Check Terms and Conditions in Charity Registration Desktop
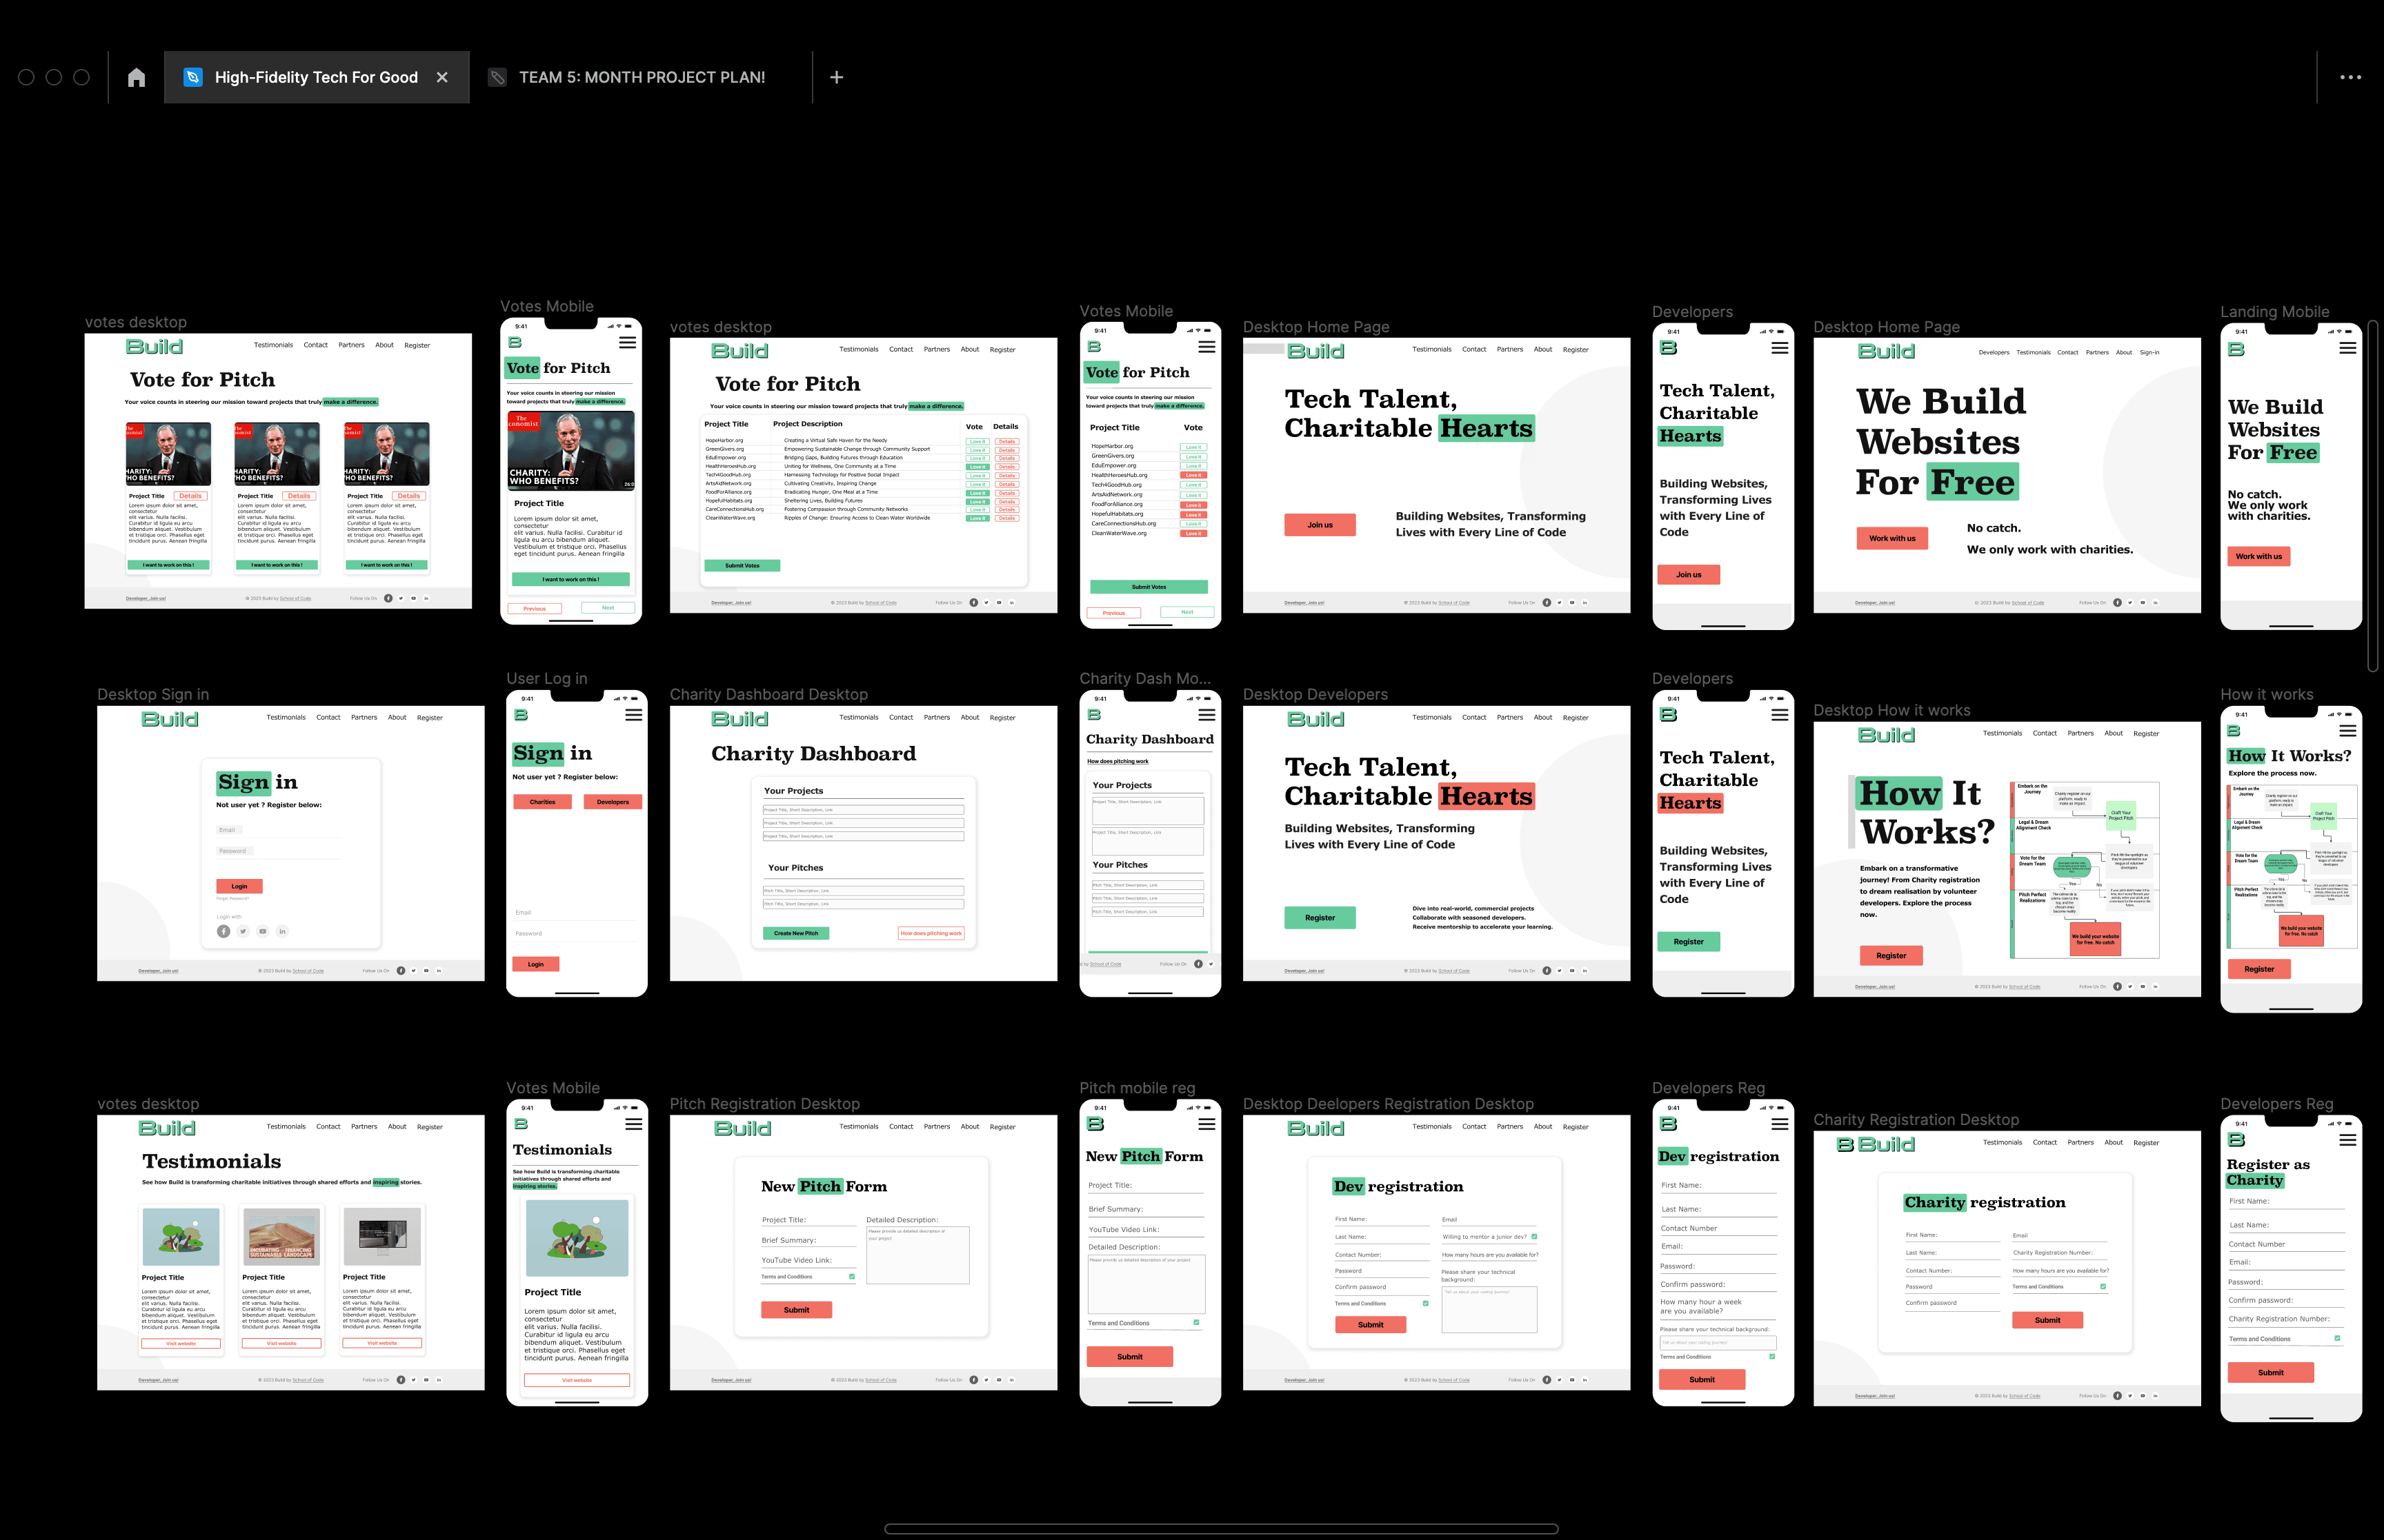Image resolution: width=2384 pixels, height=1540 pixels. (2103, 1286)
